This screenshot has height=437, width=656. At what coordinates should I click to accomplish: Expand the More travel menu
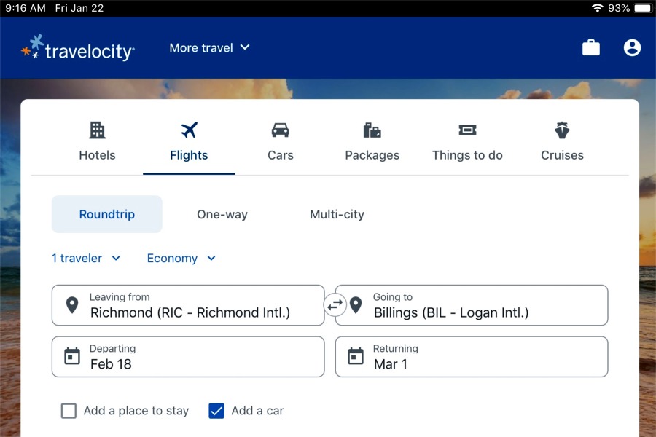(209, 47)
